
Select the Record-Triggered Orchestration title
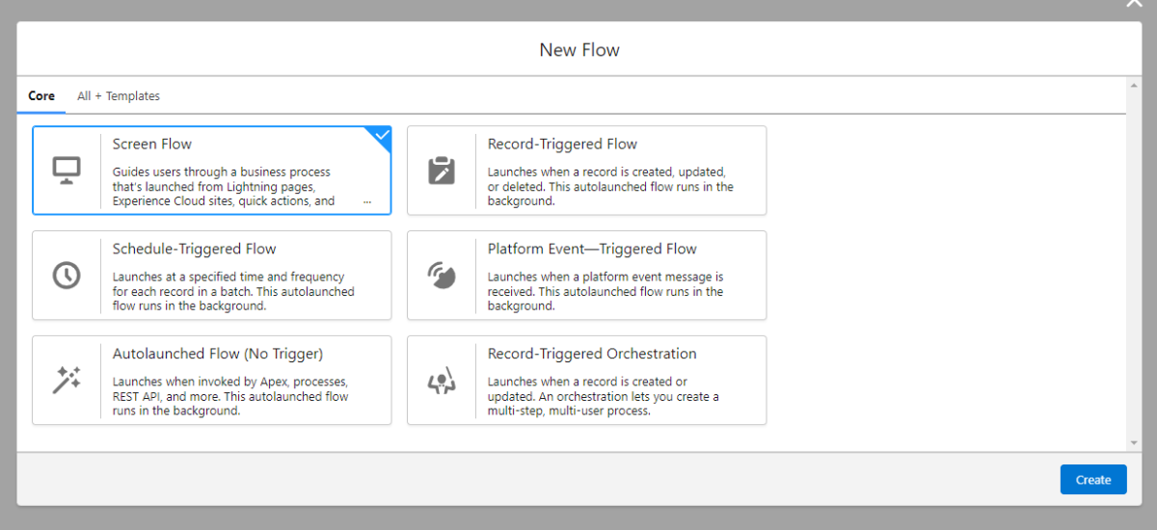coord(592,355)
